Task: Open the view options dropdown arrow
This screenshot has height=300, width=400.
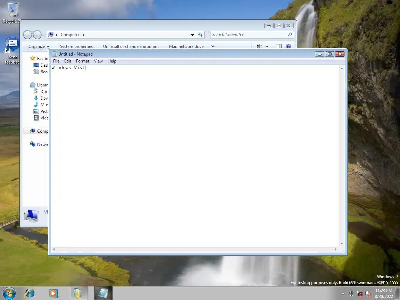Action: click(267, 47)
